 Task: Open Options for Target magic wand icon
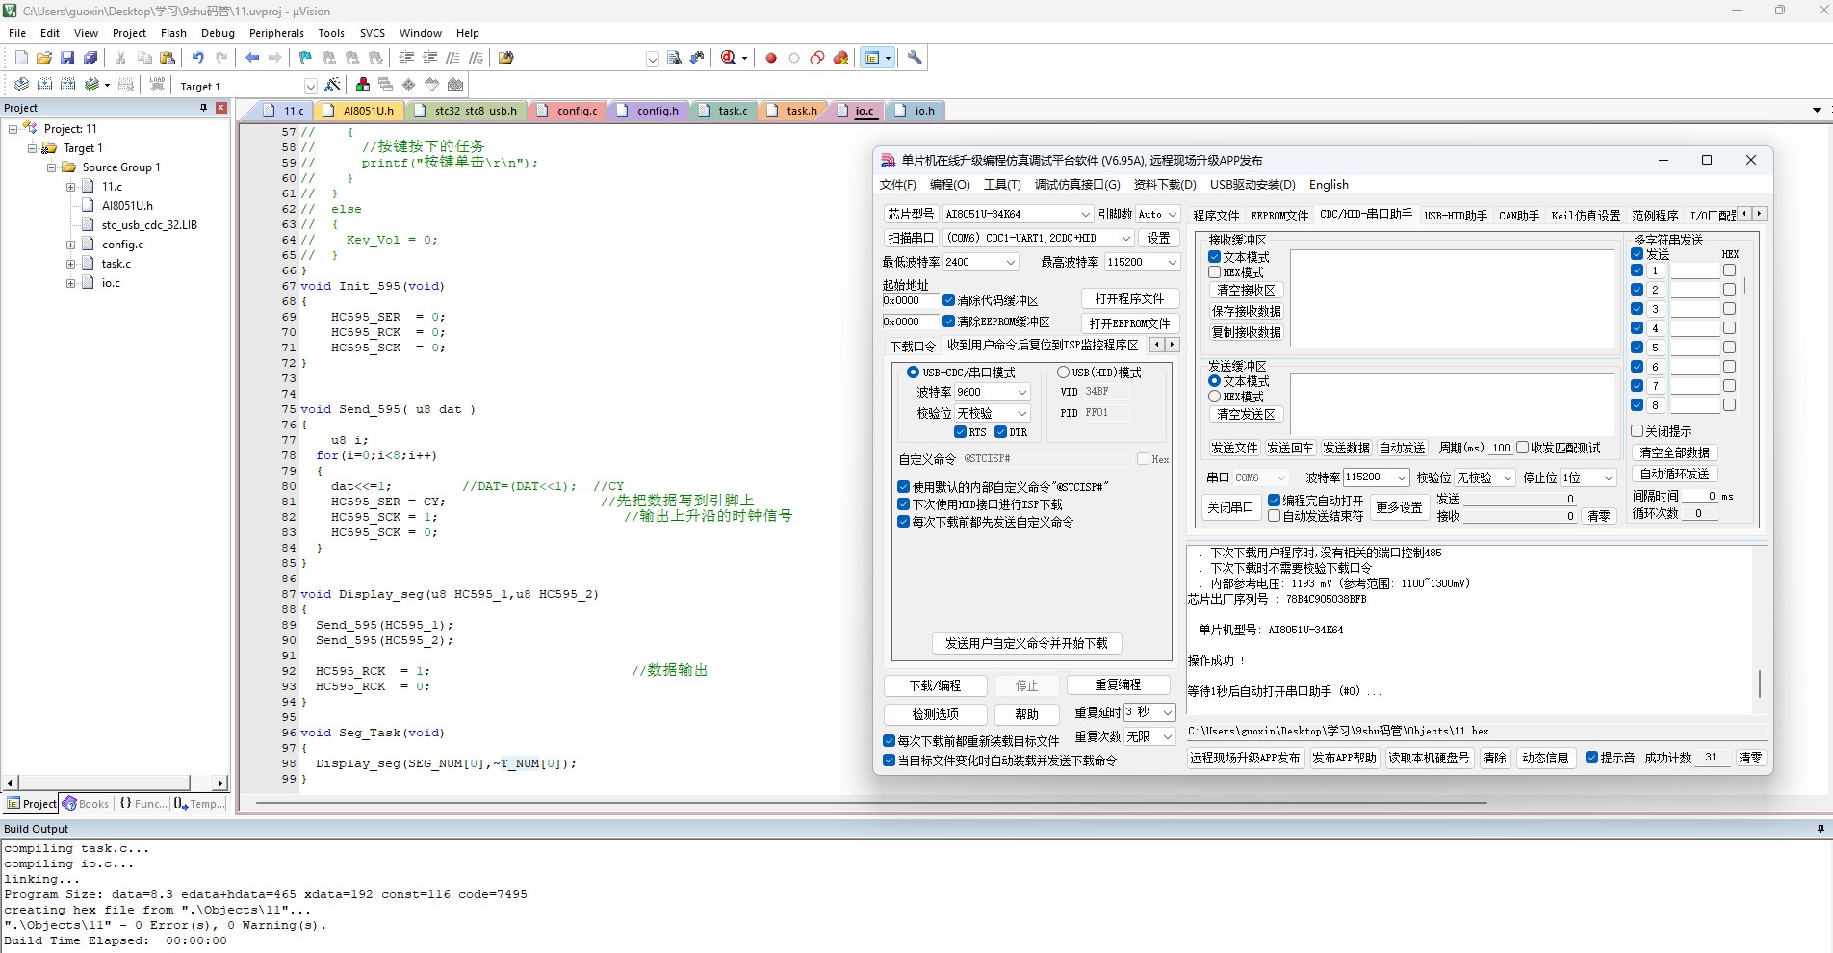(x=332, y=85)
